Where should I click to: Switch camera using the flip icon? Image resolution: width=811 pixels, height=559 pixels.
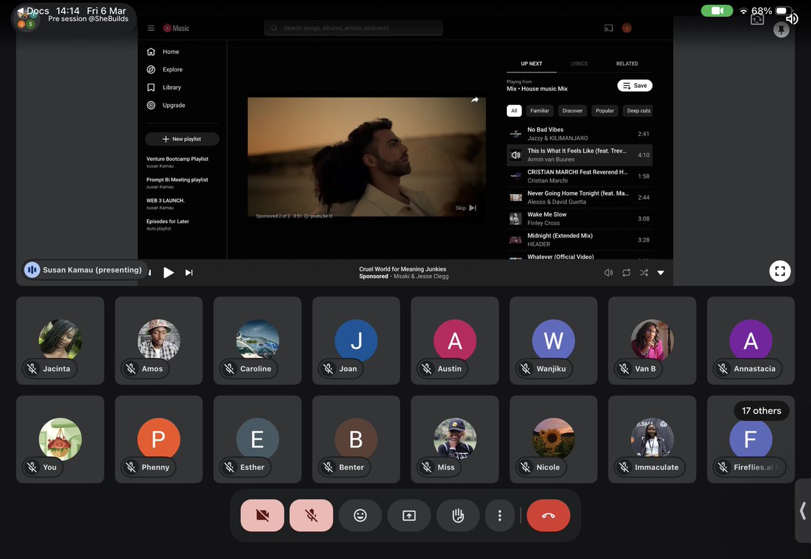[x=757, y=19]
